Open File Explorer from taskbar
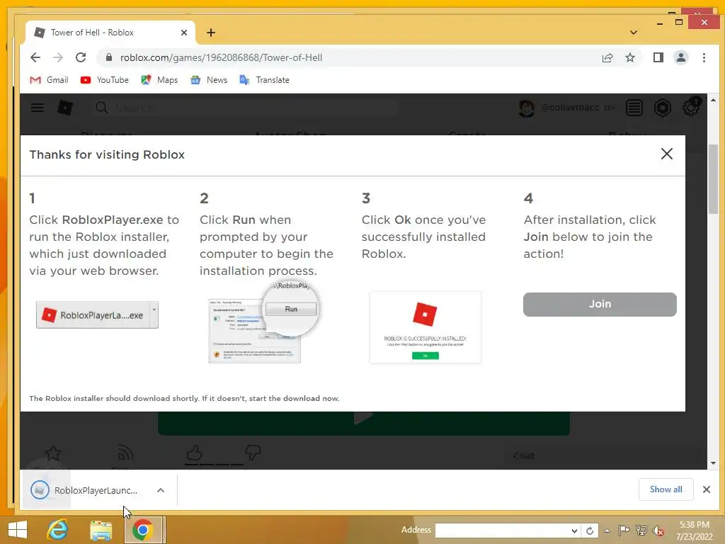The width and height of the screenshot is (725, 544). click(101, 530)
